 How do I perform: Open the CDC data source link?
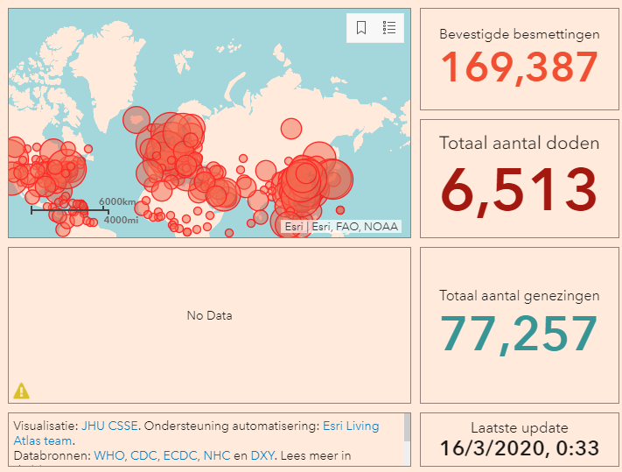pyautogui.click(x=144, y=456)
